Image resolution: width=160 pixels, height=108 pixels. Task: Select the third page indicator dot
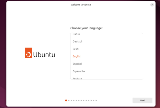pyautogui.click(x=71, y=100)
